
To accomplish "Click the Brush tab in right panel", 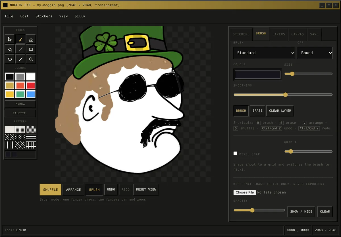I will [x=261, y=34].
